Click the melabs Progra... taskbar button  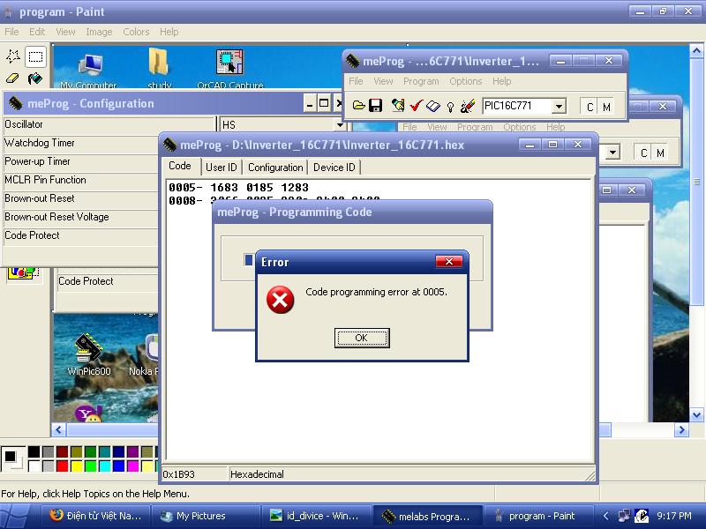[427, 516]
